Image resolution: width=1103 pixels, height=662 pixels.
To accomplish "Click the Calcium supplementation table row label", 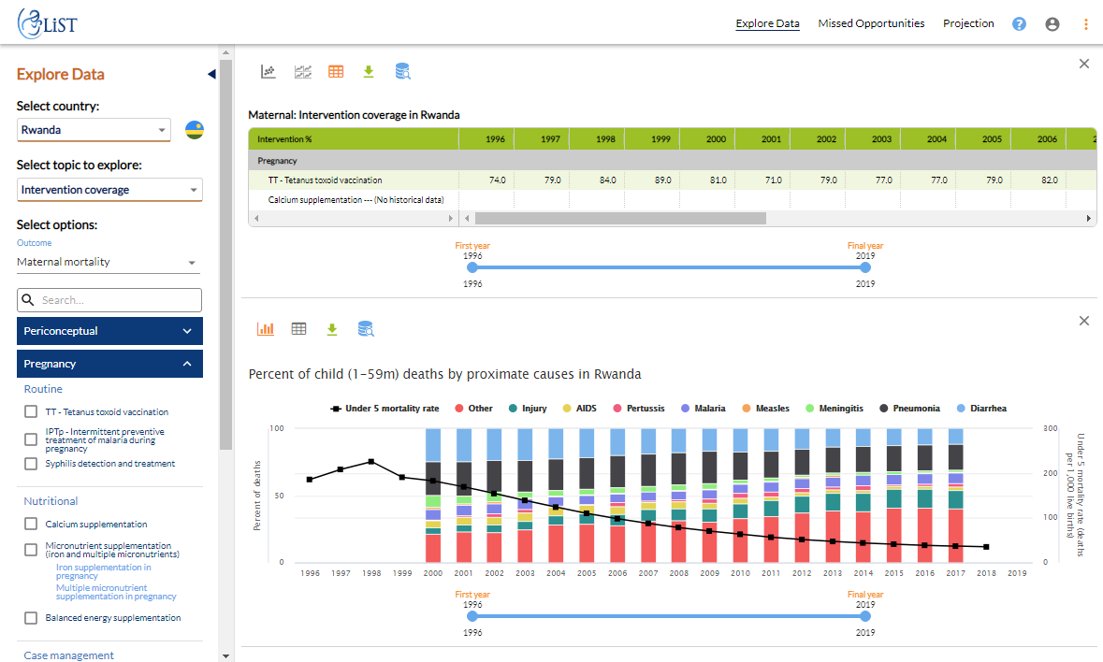I will 356,199.
